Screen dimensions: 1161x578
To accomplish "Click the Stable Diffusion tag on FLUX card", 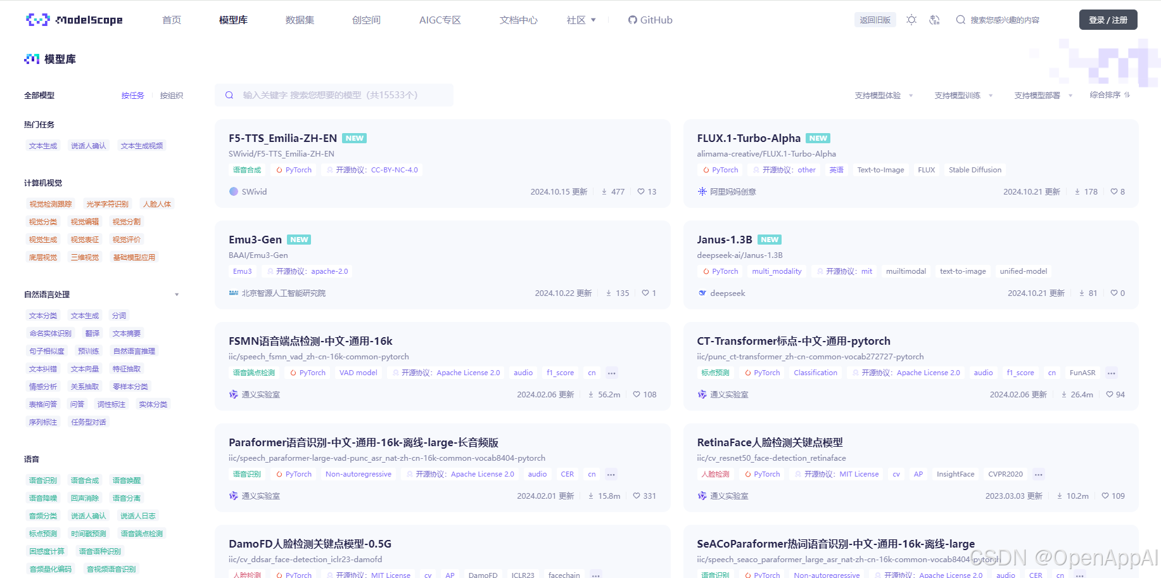I will [975, 170].
